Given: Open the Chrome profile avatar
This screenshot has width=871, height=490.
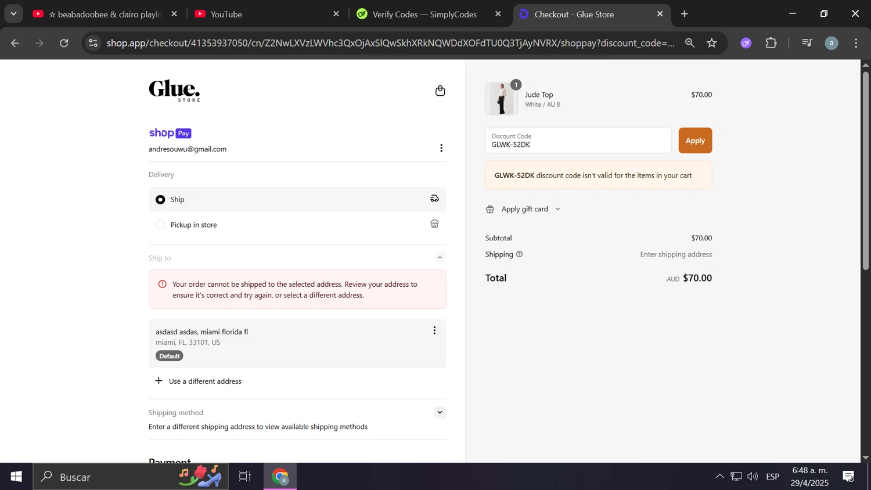Looking at the screenshot, I should pos(832,43).
